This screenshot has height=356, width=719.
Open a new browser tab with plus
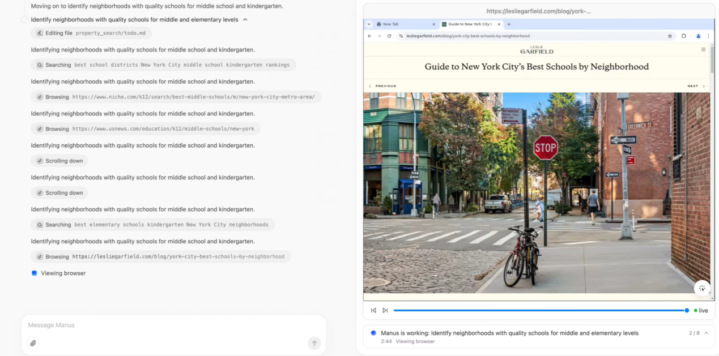509,24
